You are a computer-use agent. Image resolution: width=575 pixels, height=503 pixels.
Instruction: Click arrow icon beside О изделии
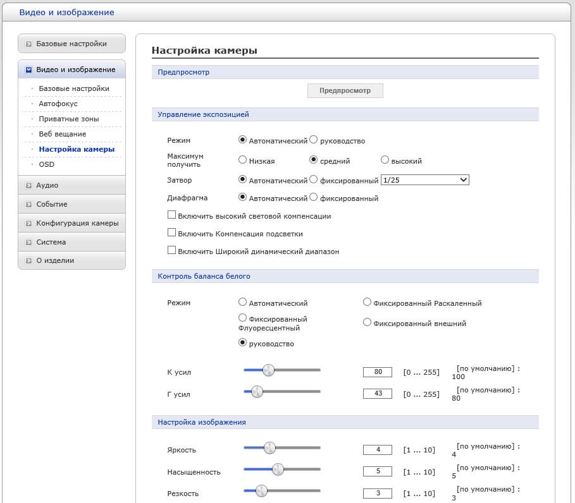[x=28, y=261]
